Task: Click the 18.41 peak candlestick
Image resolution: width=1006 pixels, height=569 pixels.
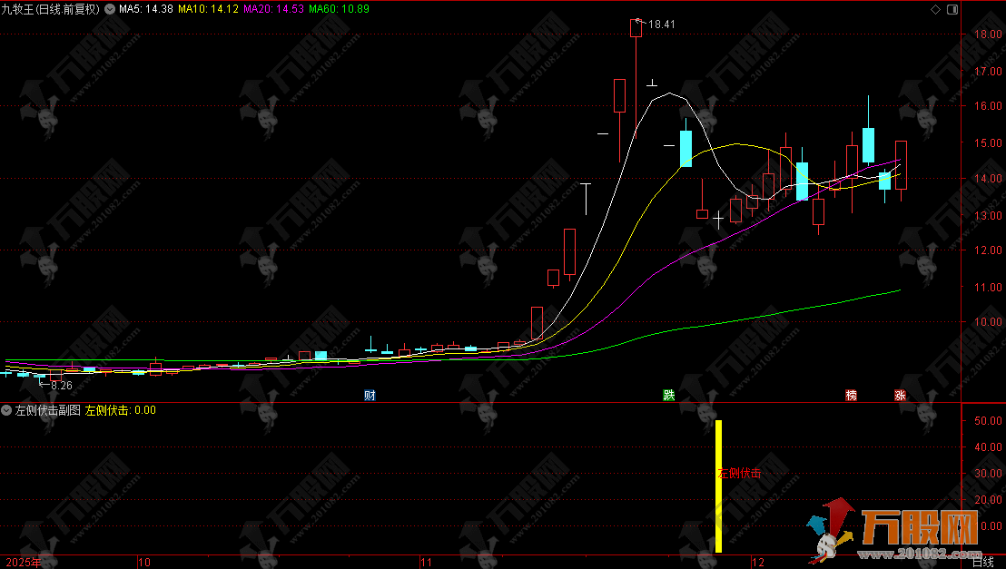Action: pyautogui.click(x=636, y=79)
